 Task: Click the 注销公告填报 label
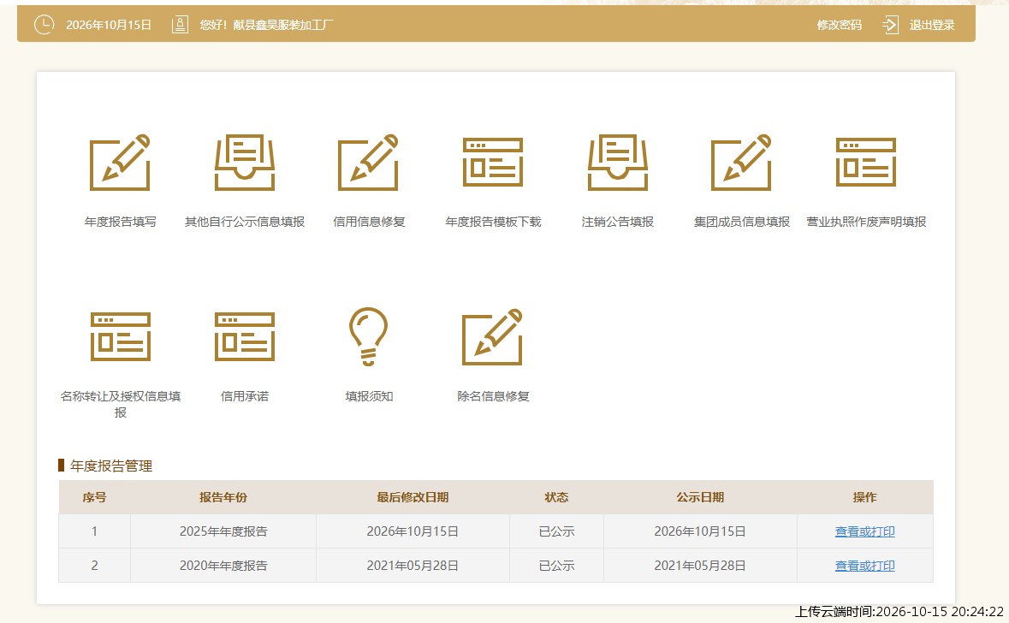coord(618,222)
